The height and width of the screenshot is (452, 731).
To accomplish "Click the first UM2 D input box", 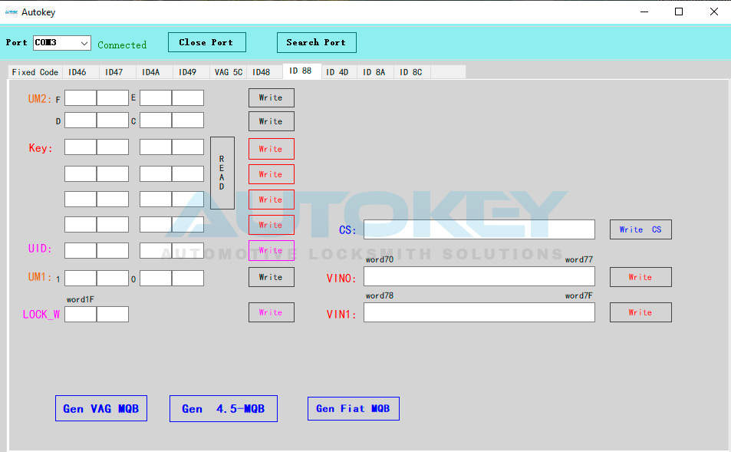I will coord(81,120).
